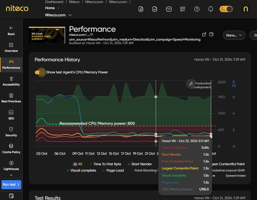The image size is (257, 200).
Task: Open the Hanoi location dropdown
Action: [234, 35]
